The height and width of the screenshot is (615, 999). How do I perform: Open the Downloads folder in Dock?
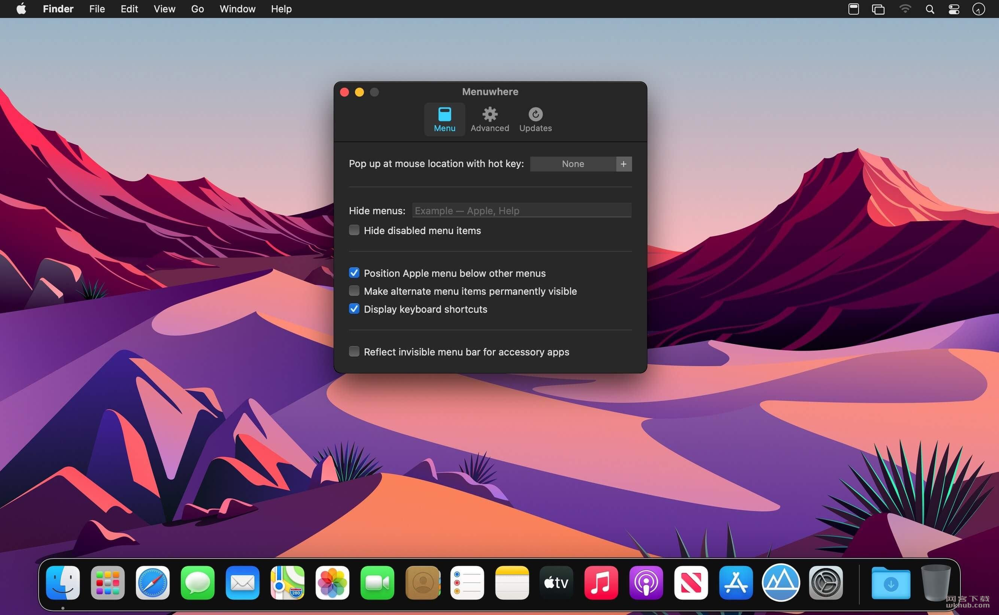(x=891, y=582)
